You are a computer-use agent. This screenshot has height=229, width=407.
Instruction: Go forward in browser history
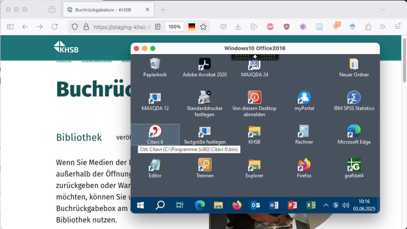40,27
